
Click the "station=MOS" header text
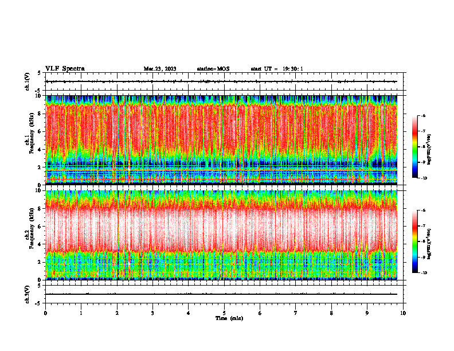(213, 69)
